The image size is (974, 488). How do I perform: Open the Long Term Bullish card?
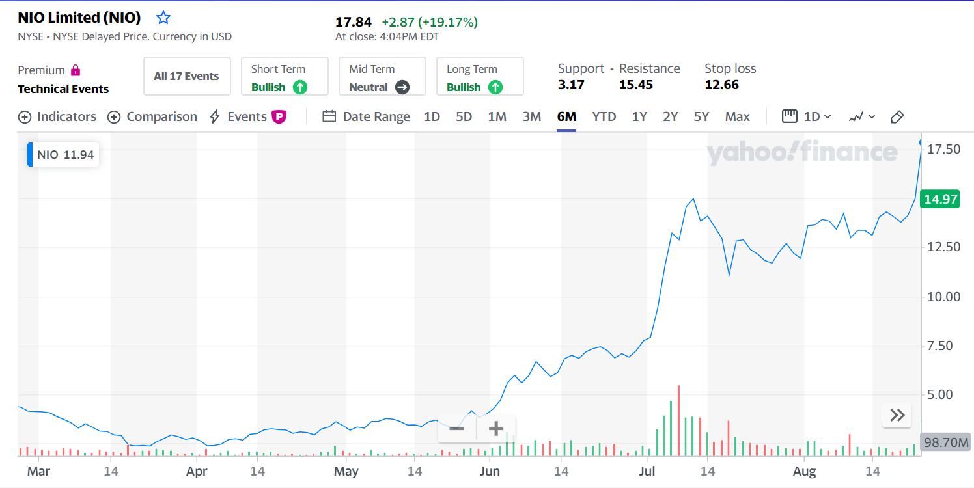coord(480,76)
